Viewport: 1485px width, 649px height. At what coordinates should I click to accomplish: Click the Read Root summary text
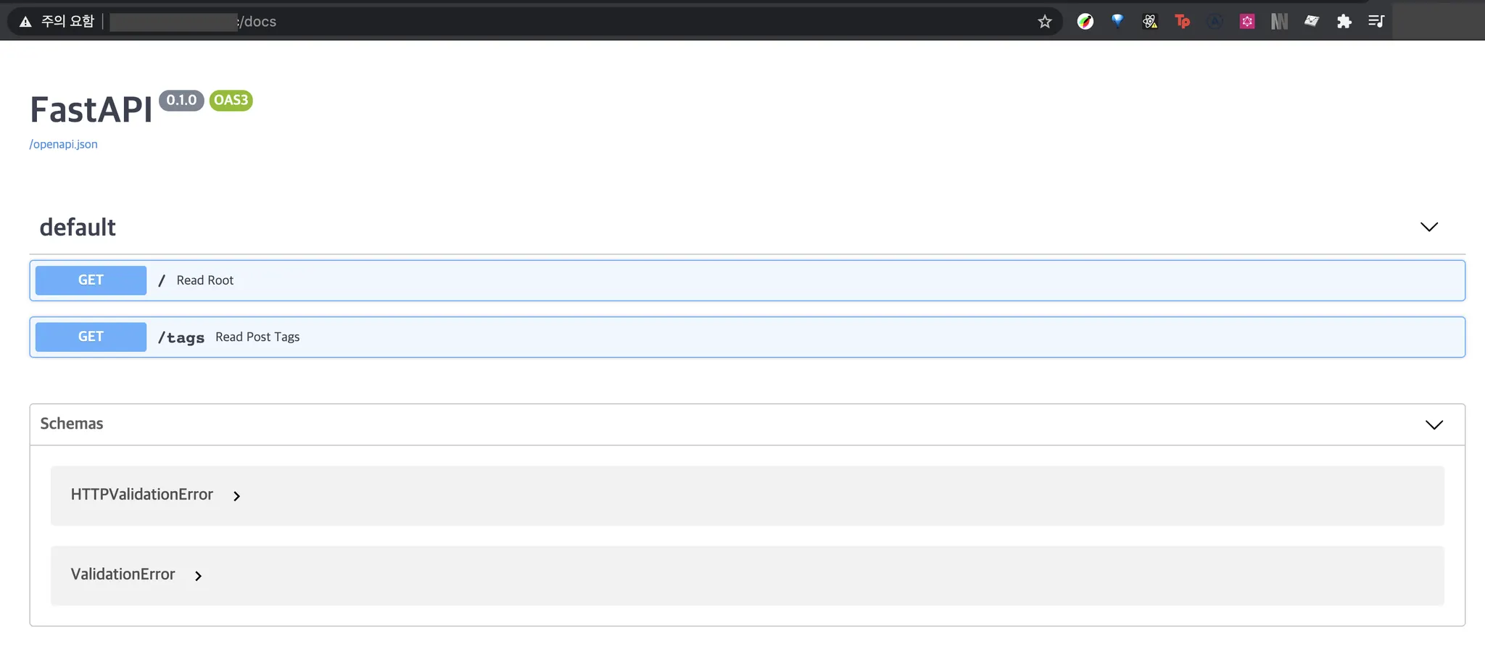205,280
